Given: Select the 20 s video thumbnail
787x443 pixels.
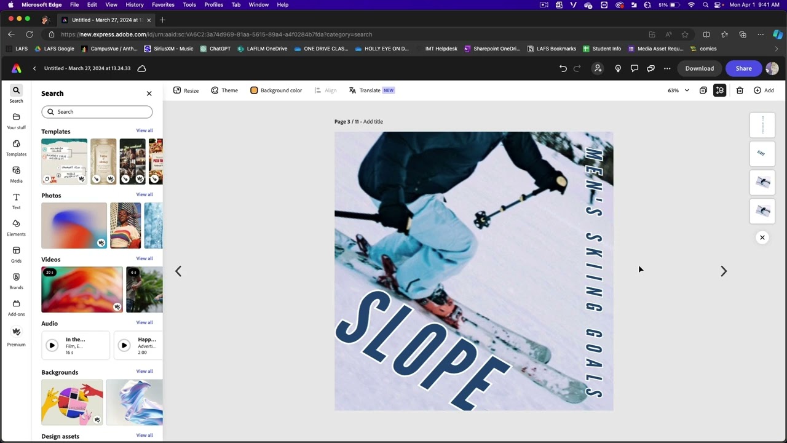Looking at the screenshot, I should [82, 290].
